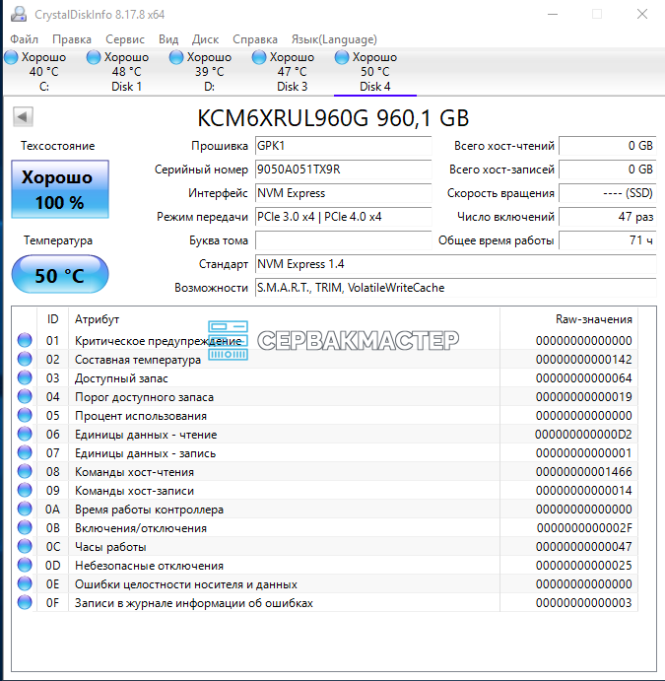665x681 pixels.
Task: Click the CrystalDiskInfo app icon in title bar
Action: 19,15
